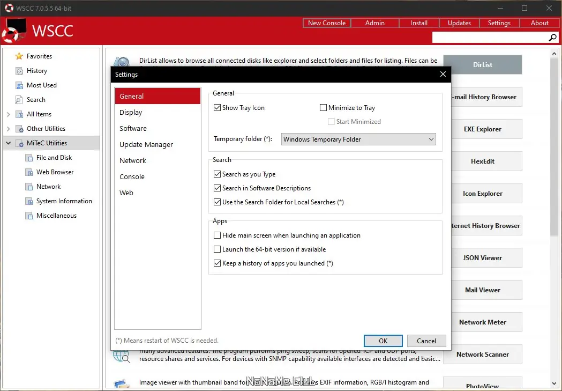Image resolution: width=562 pixels, height=391 pixels.
Task: Click the New Console header button
Action: [x=326, y=23]
